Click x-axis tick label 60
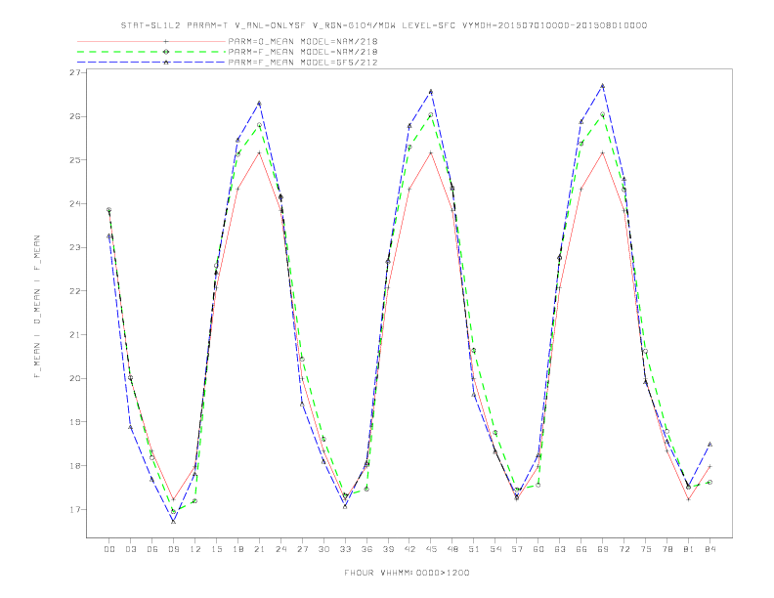This screenshot has width=774, height=598. (538, 549)
